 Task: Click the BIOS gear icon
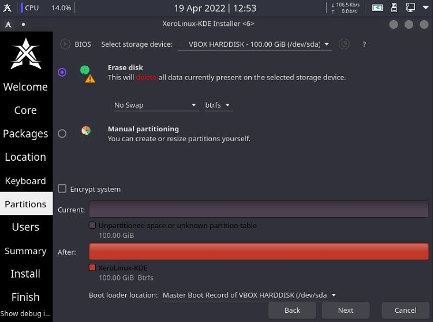click(x=65, y=44)
